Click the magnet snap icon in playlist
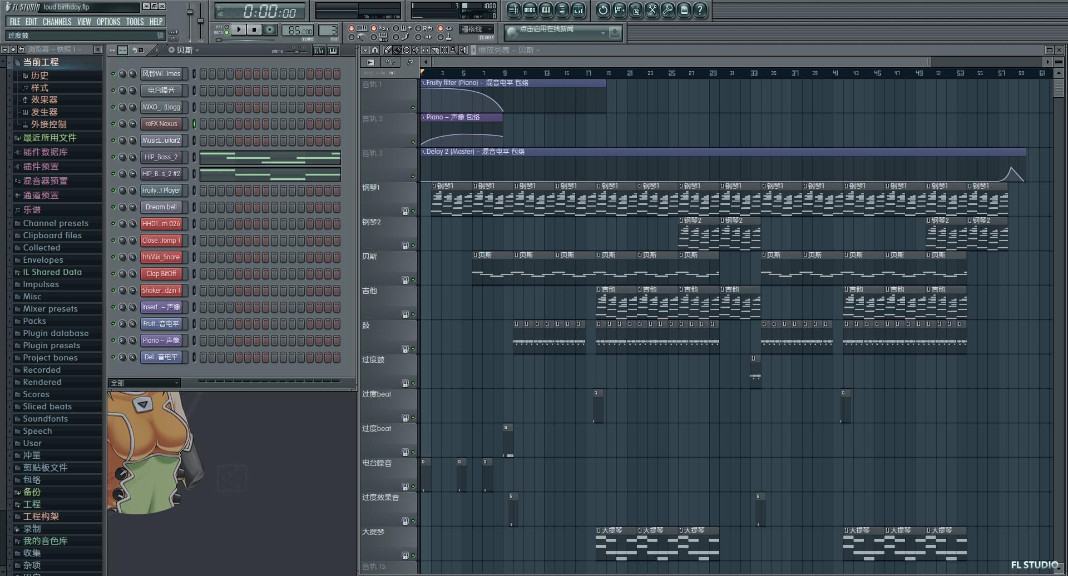Image resolution: width=1068 pixels, height=576 pixels. click(375, 50)
